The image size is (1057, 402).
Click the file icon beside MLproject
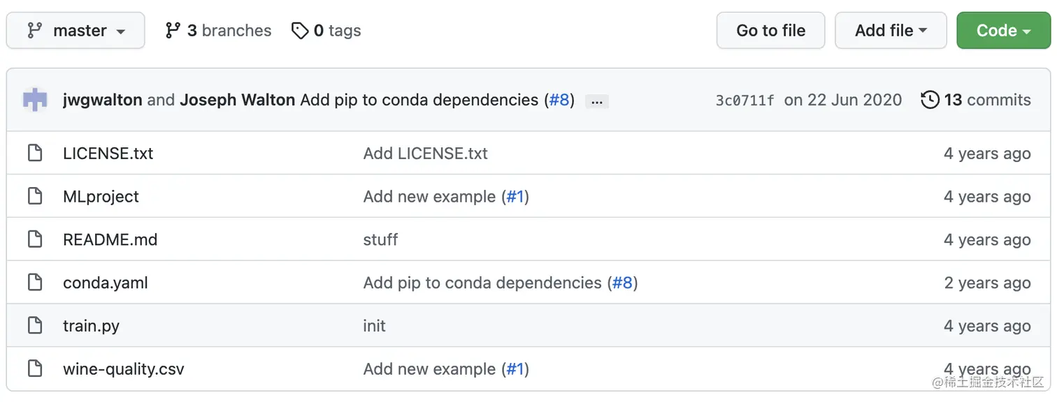pyautogui.click(x=35, y=196)
